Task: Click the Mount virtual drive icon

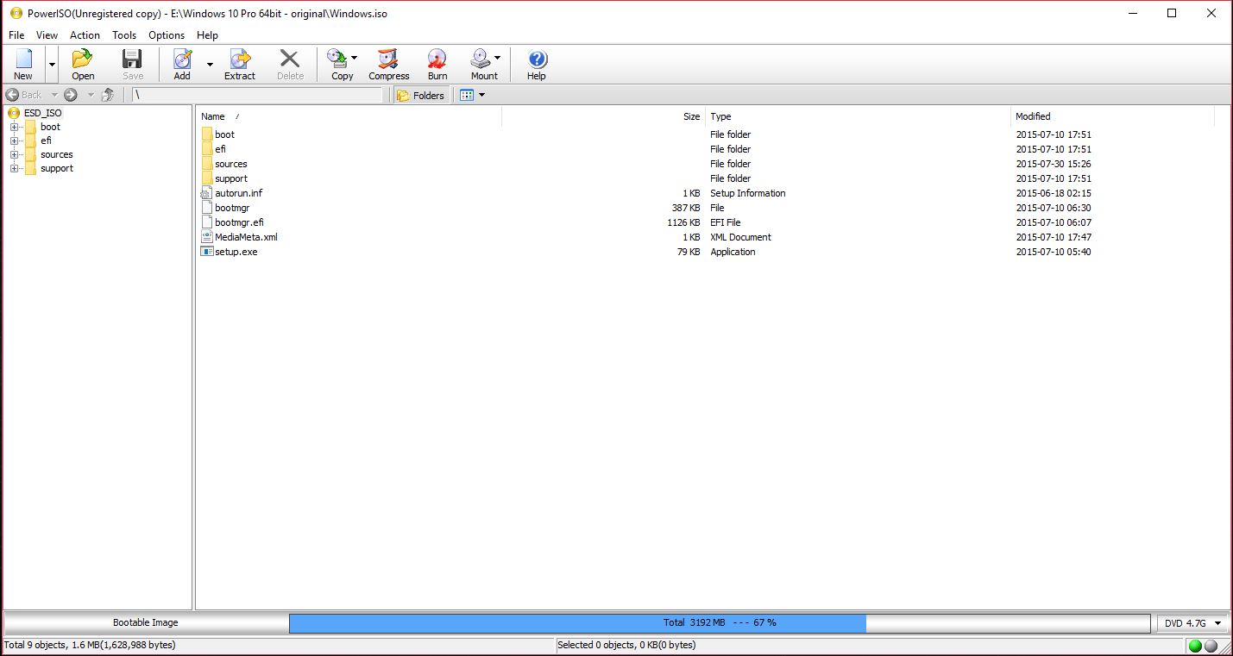Action: pyautogui.click(x=481, y=64)
